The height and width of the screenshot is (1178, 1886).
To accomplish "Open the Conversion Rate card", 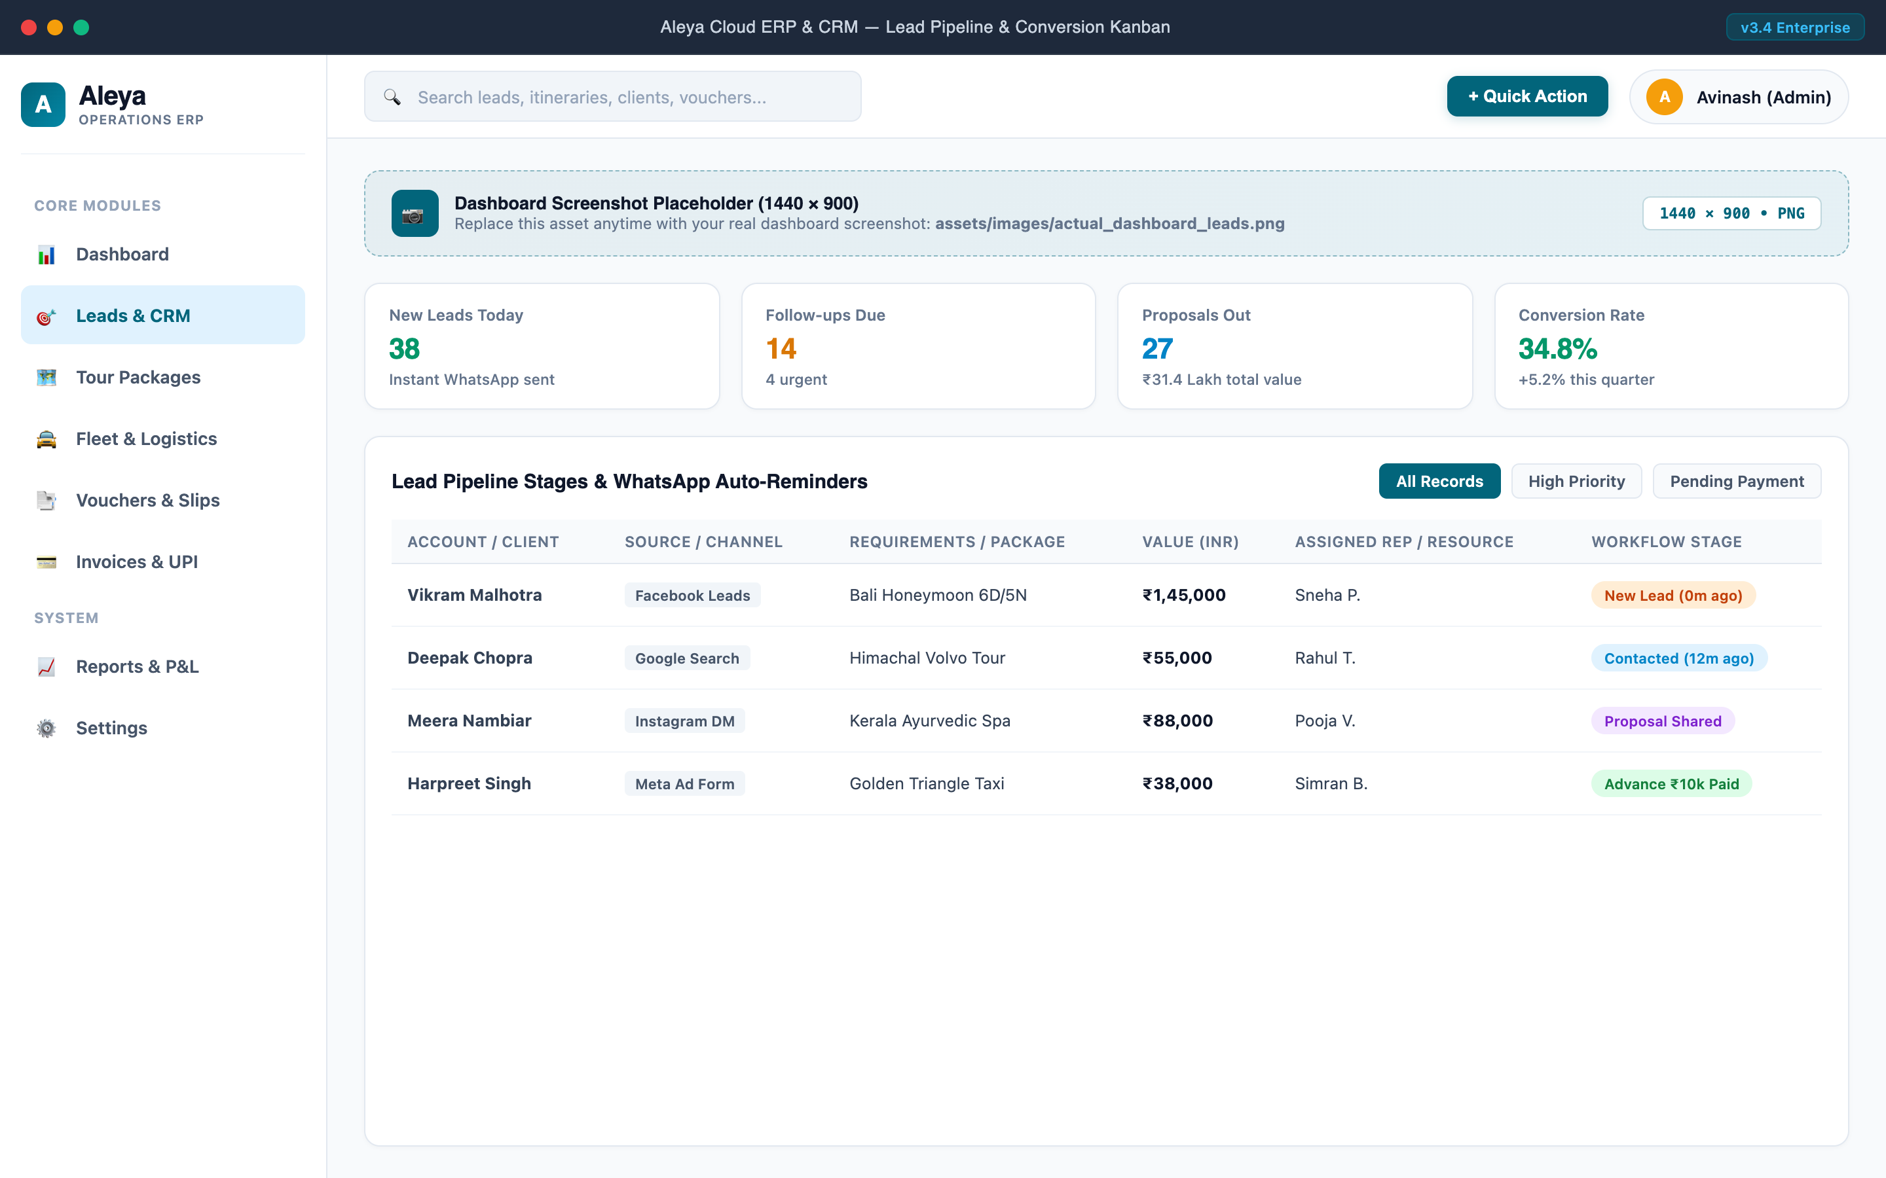I will coord(1671,347).
